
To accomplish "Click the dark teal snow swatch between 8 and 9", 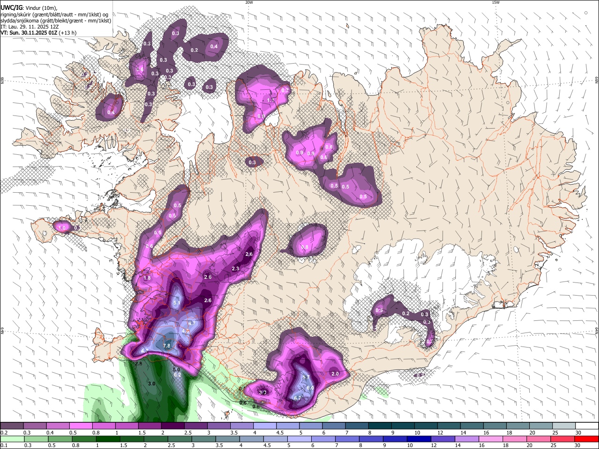I will [x=380, y=426].
